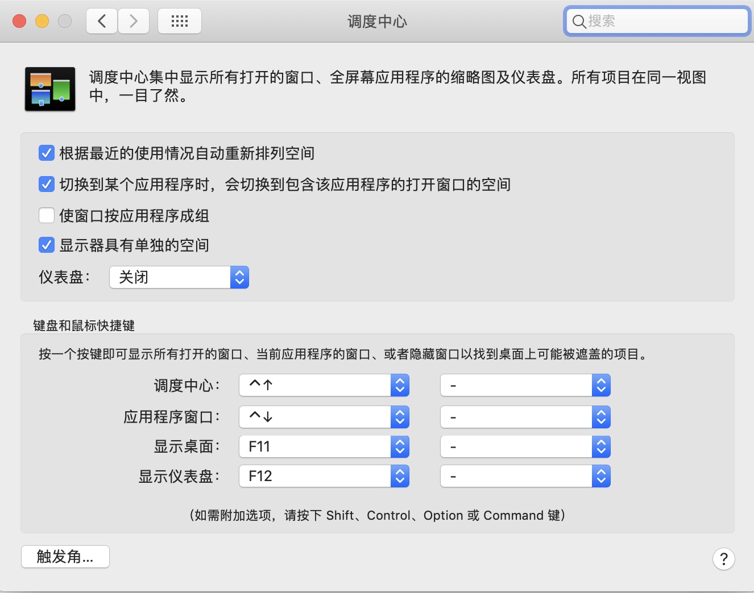Click the 应用程序窗口: label

172,417
